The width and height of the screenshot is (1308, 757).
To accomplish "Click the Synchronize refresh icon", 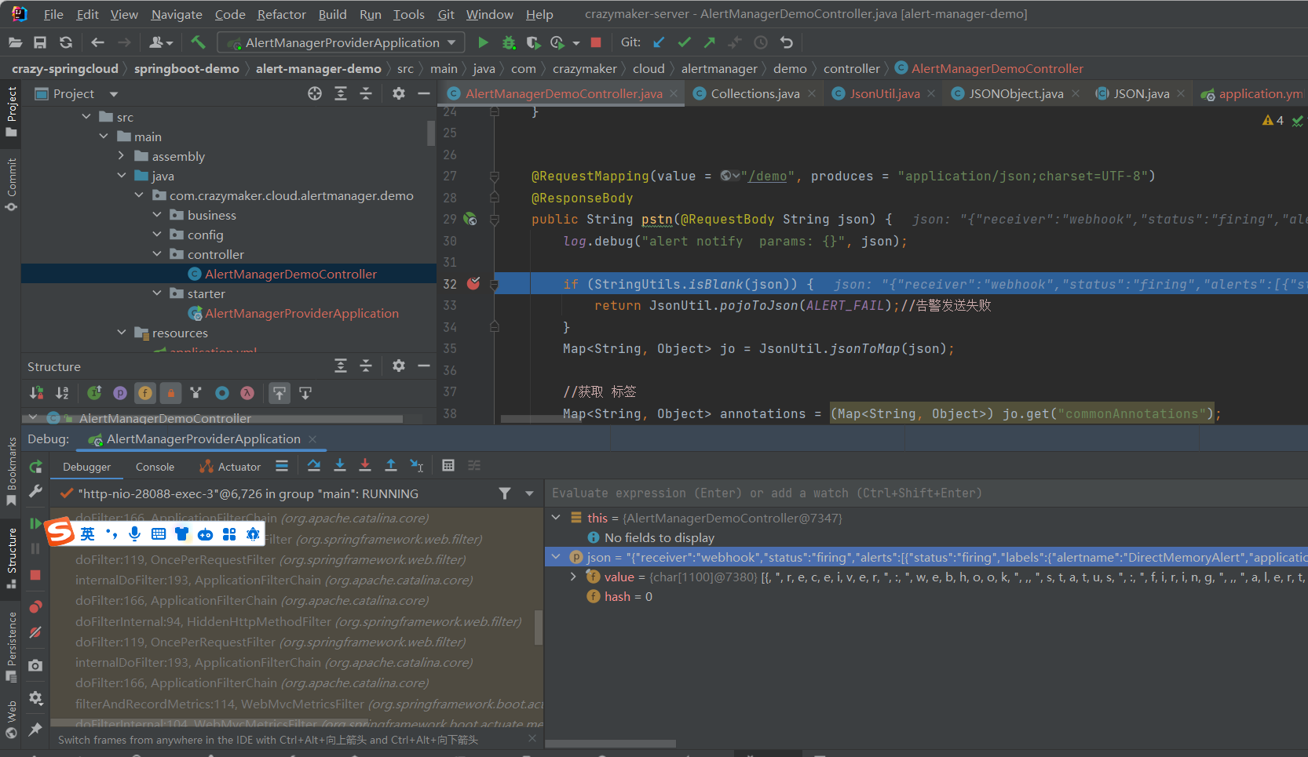I will click(66, 42).
